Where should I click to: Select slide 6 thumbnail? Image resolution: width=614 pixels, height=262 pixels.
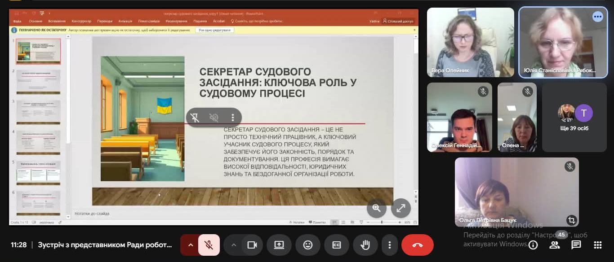click(x=38, y=203)
